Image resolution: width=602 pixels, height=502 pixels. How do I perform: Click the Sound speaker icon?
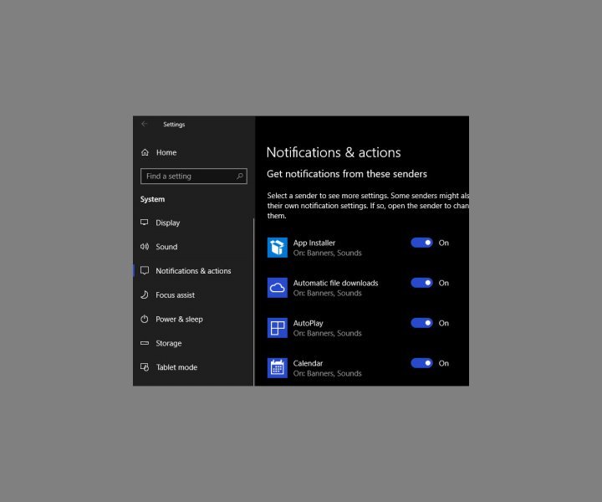[x=145, y=247]
